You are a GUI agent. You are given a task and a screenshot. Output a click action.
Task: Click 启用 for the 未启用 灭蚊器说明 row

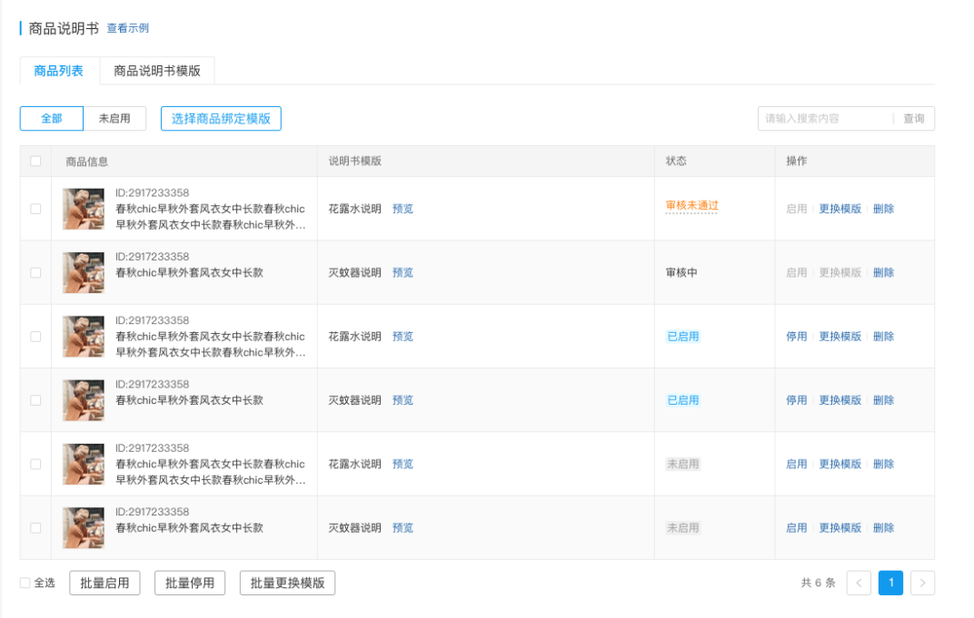[x=796, y=529]
